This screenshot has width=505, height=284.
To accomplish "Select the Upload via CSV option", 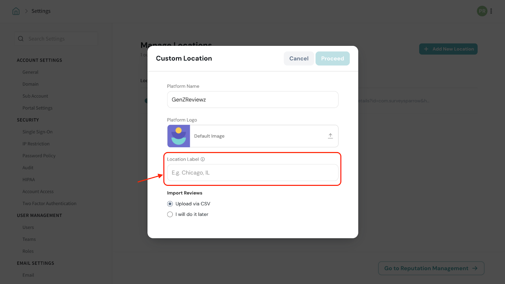I will (170, 204).
